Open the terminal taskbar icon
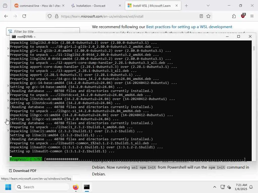 pyautogui.click(x=87, y=187)
